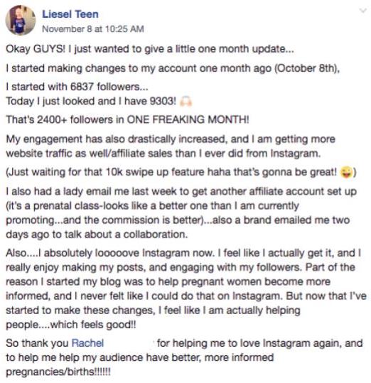Expand the post options chevron at top right
371x383 pixels.
[x=363, y=11]
